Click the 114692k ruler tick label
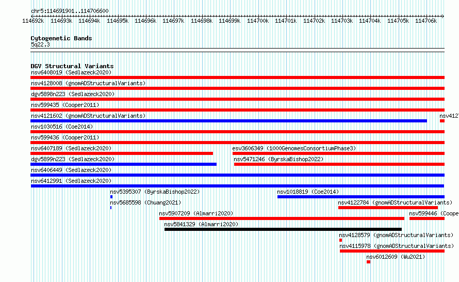The width and height of the screenshot is (459, 282). click(x=33, y=21)
